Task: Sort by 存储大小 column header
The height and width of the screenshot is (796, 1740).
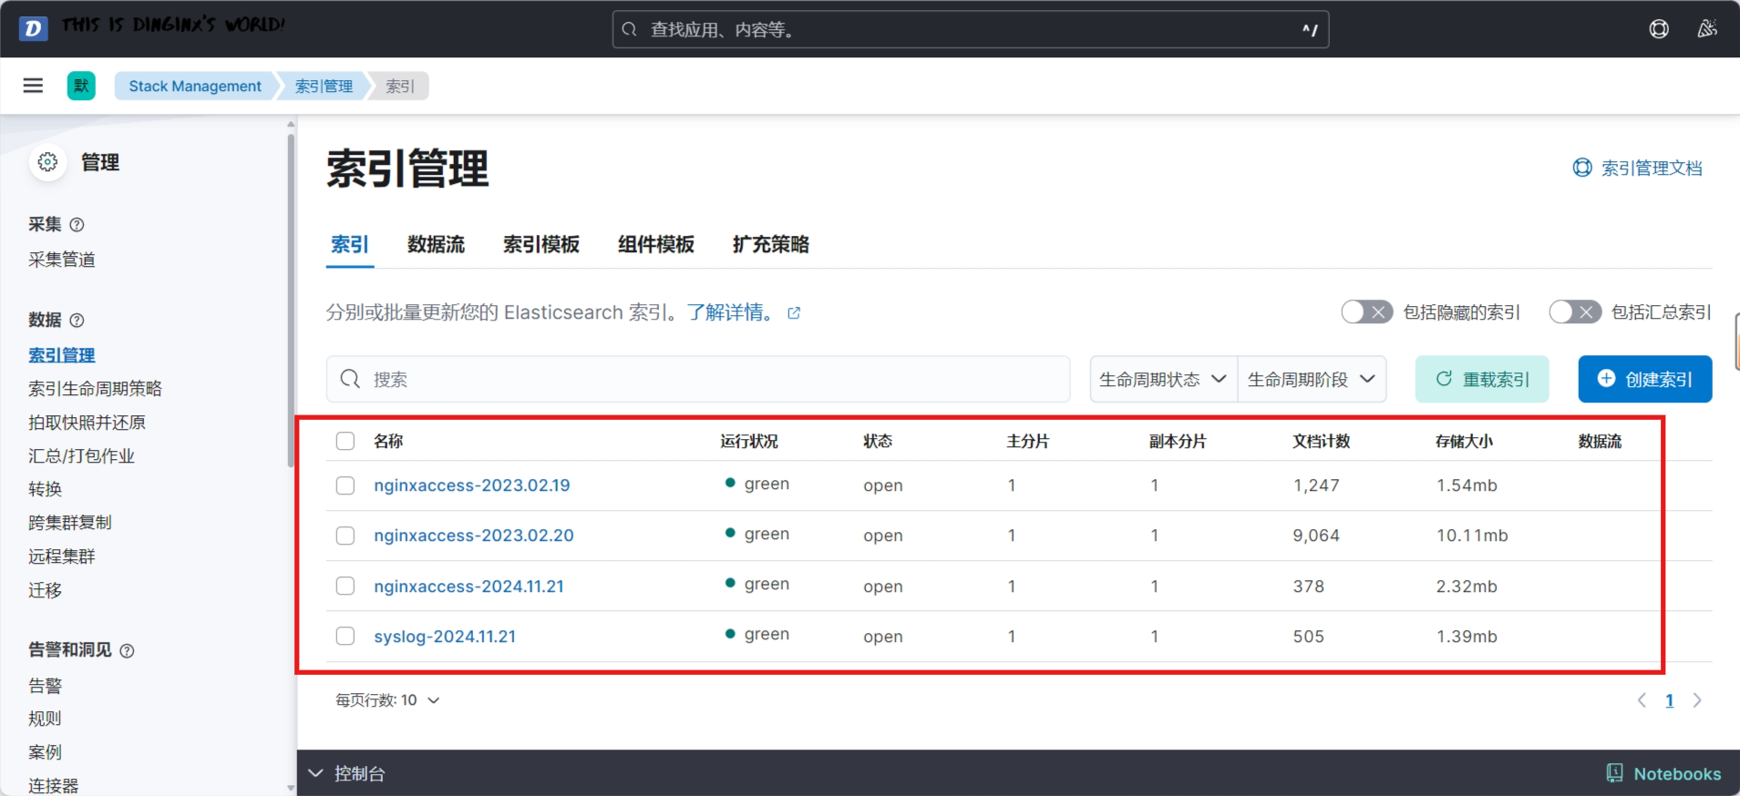Action: click(x=1464, y=441)
